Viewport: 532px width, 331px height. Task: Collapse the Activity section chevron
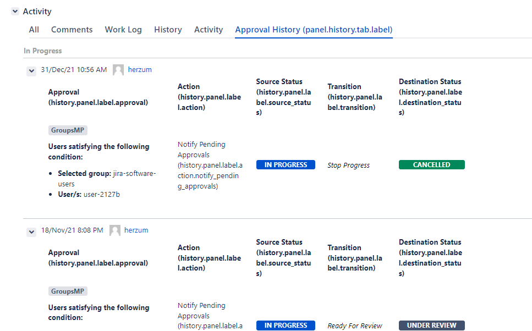tap(15, 12)
